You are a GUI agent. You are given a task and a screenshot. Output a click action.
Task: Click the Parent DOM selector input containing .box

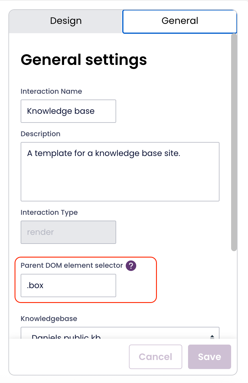pyautogui.click(x=68, y=286)
